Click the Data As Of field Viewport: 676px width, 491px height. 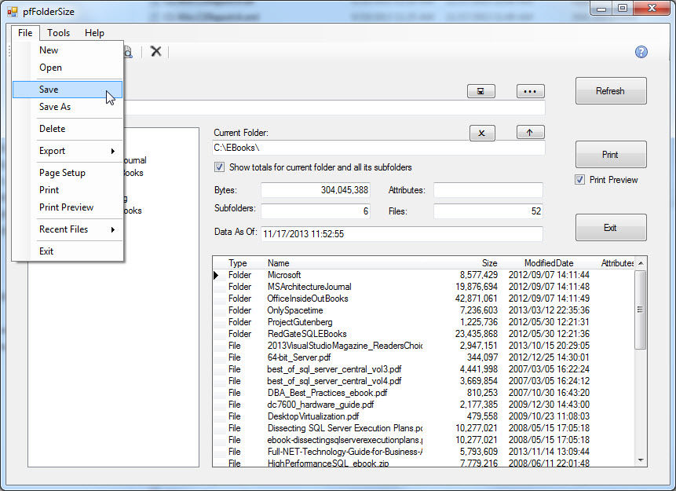pyautogui.click(x=402, y=234)
